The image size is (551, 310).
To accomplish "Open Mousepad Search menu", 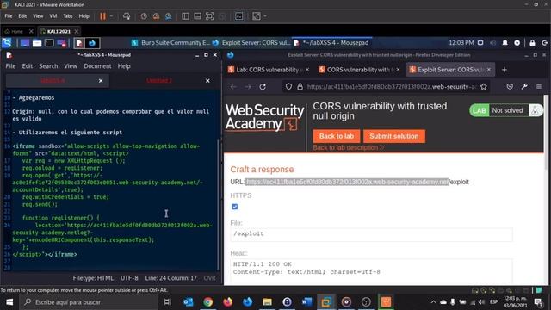I will pyautogui.click(x=48, y=66).
